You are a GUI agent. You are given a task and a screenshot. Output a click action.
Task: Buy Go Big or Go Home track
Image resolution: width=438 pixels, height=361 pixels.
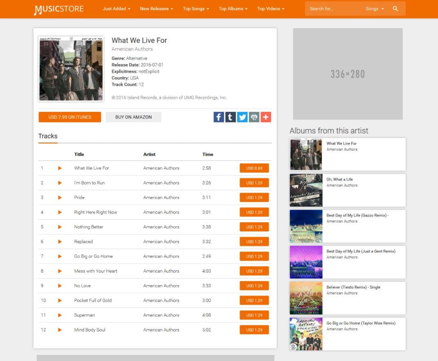point(254,256)
